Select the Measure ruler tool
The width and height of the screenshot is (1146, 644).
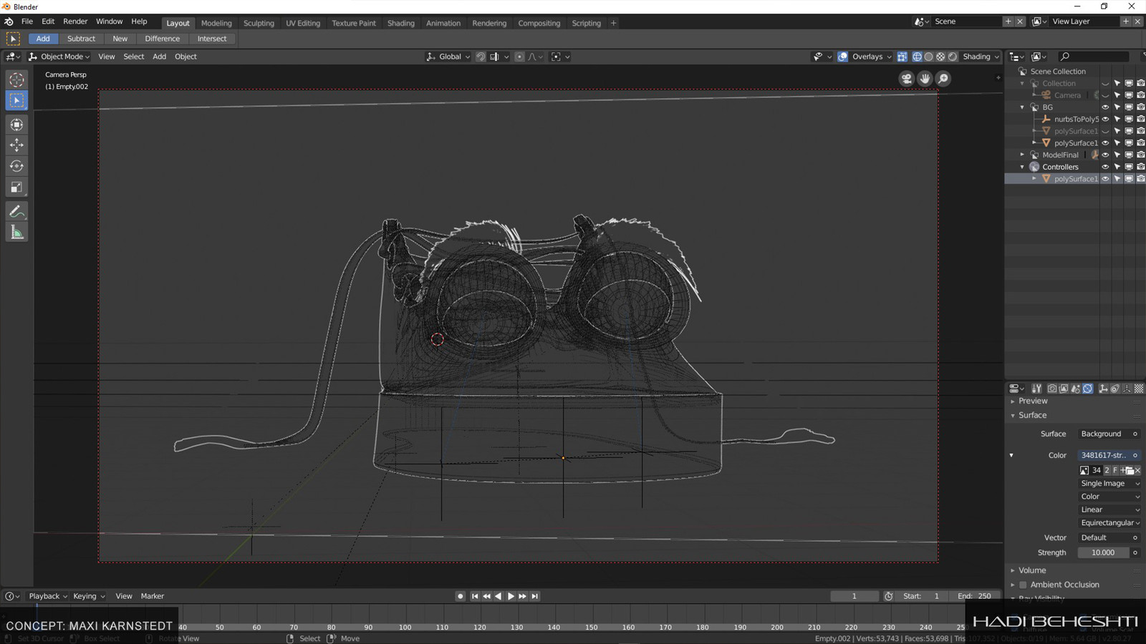point(16,233)
